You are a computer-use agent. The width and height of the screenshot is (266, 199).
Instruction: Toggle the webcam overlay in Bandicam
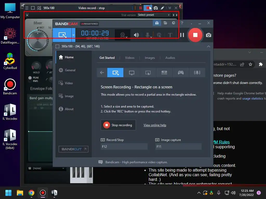click(x=123, y=35)
